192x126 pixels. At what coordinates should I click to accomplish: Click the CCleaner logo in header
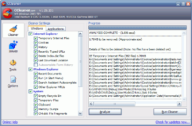[x=7, y=13]
